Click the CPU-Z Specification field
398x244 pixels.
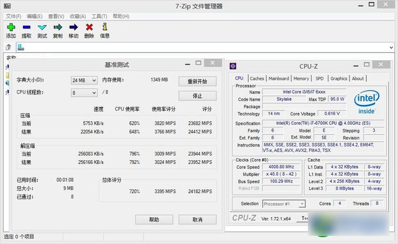(x=323, y=123)
